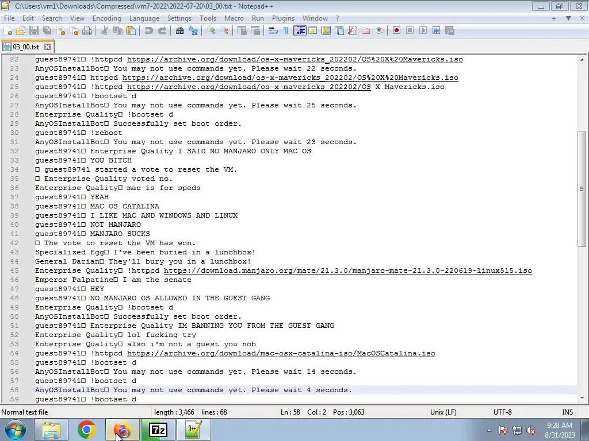Toggle Word Wrap in the toolbar
Screen dimensions: 589x441
click(x=273, y=31)
